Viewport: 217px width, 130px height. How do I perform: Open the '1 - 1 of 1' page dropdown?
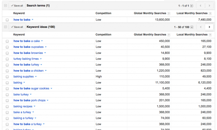coord(192,6)
